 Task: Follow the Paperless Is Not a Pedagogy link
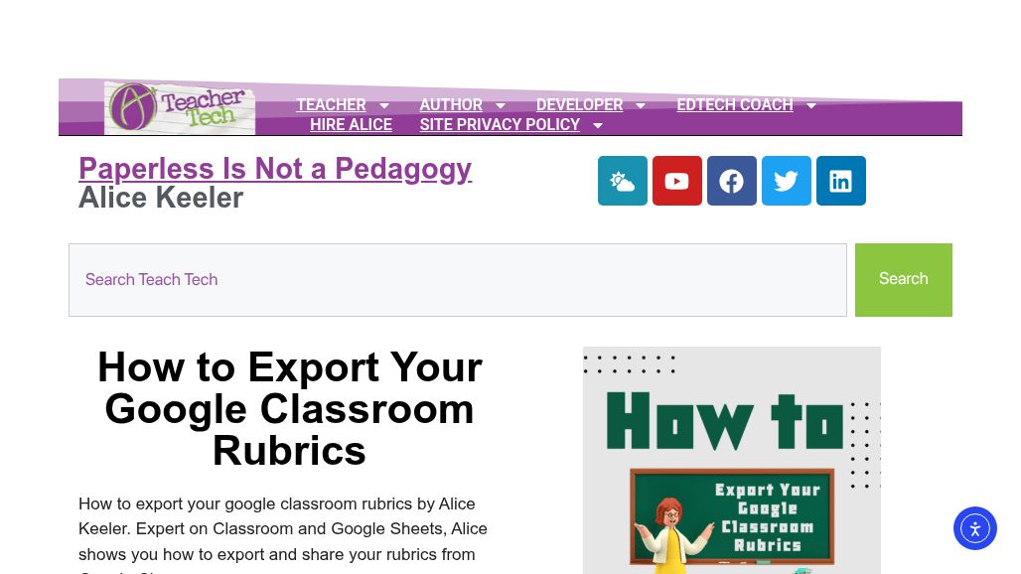click(275, 169)
